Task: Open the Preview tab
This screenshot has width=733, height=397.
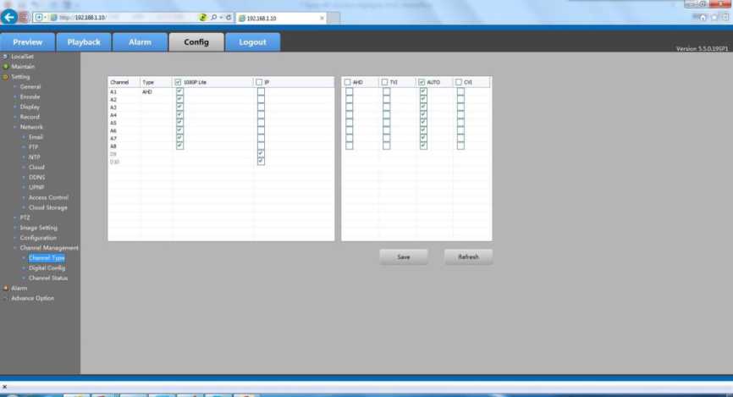Action: pyautogui.click(x=28, y=42)
